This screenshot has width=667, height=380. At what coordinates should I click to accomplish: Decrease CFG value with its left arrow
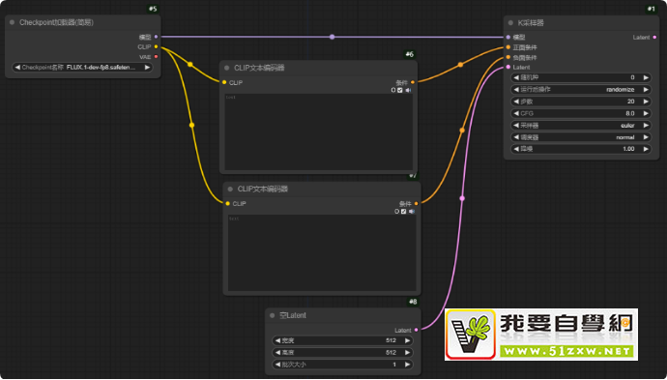tap(516, 114)
